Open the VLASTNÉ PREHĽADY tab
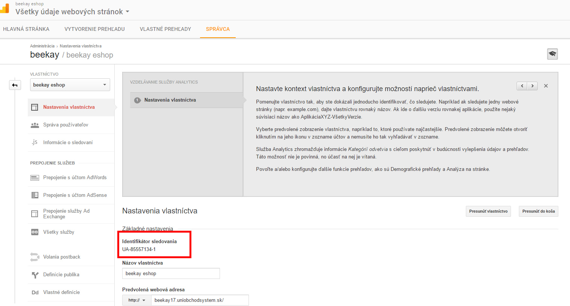The image size is (570, 306). [165, 29]
